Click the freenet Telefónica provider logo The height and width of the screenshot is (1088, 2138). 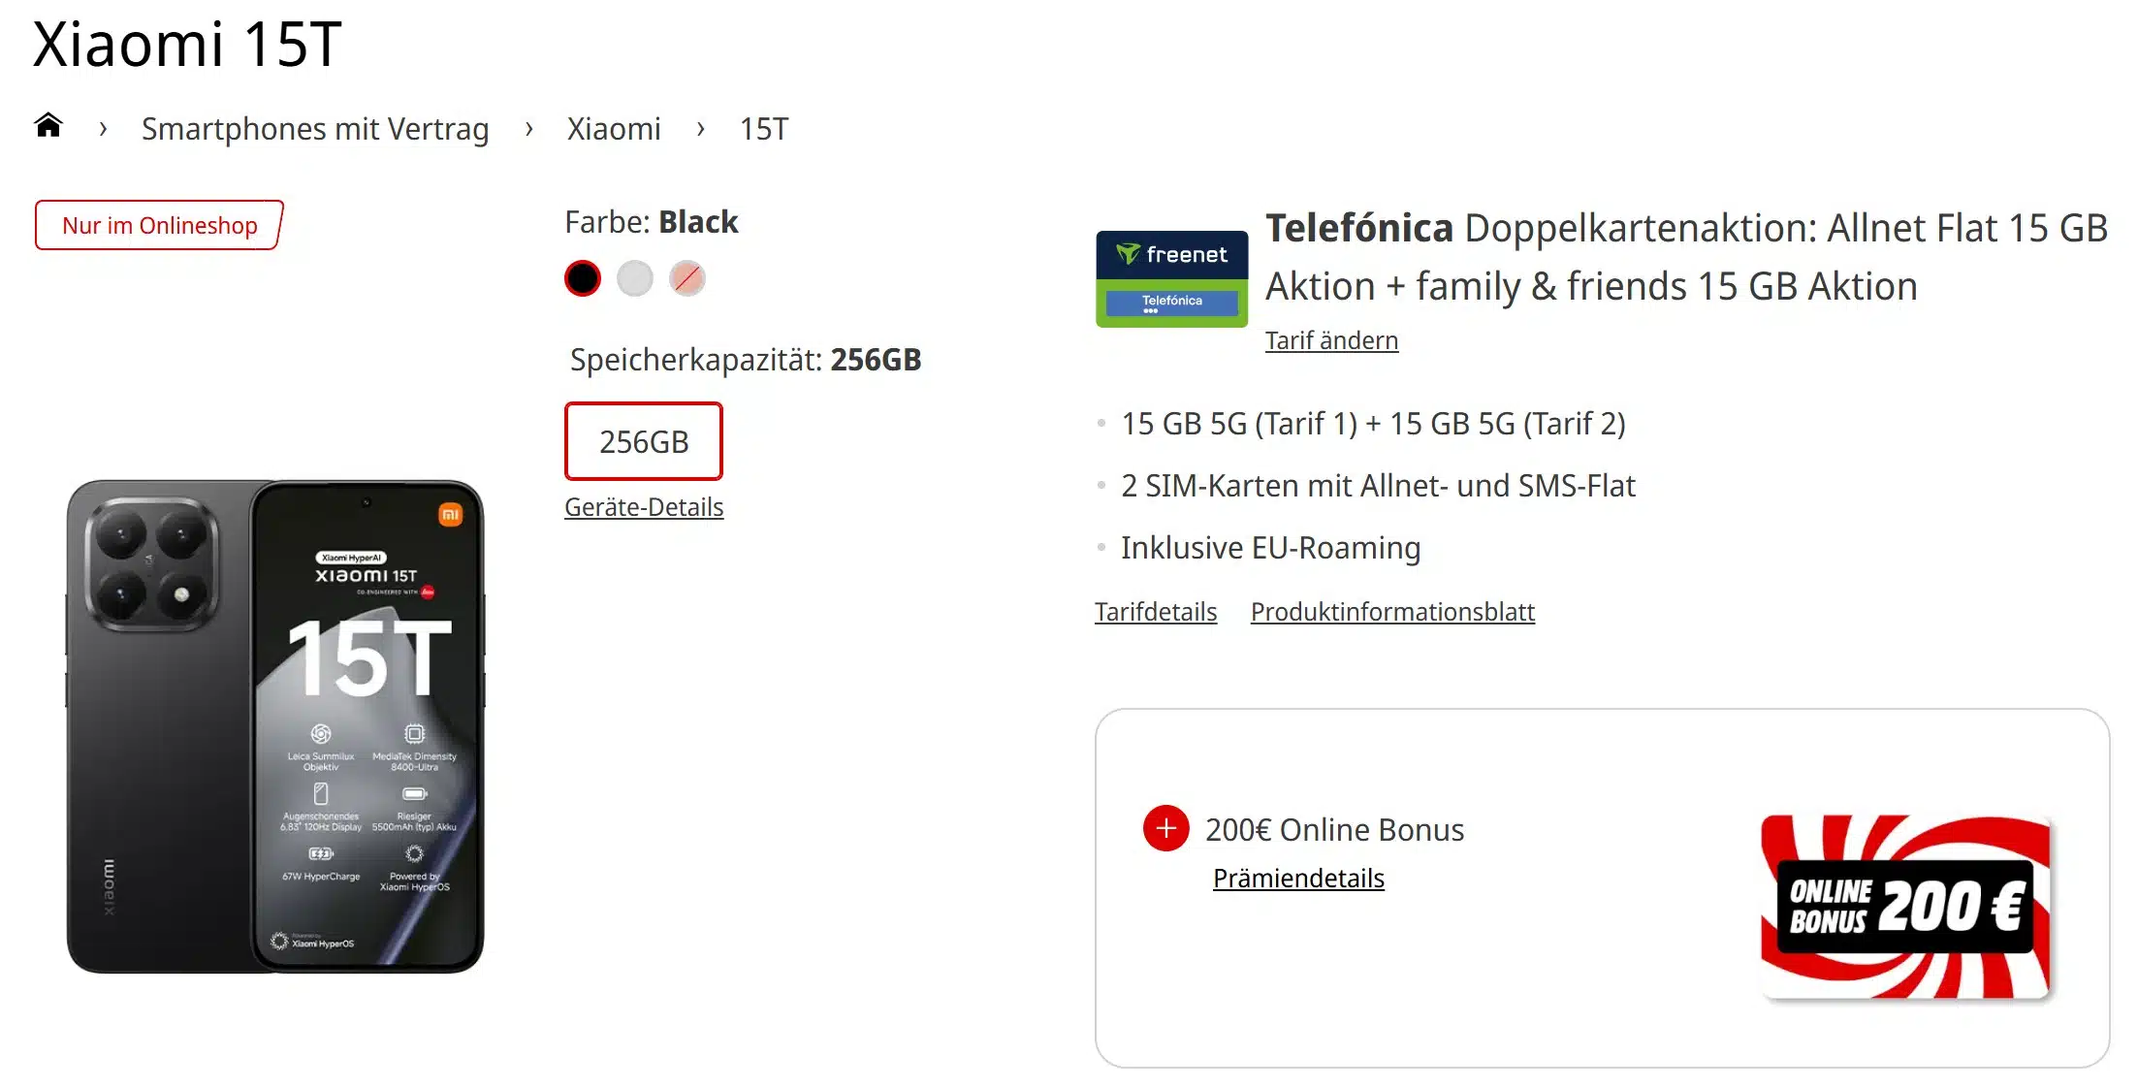pos(1170,278)
